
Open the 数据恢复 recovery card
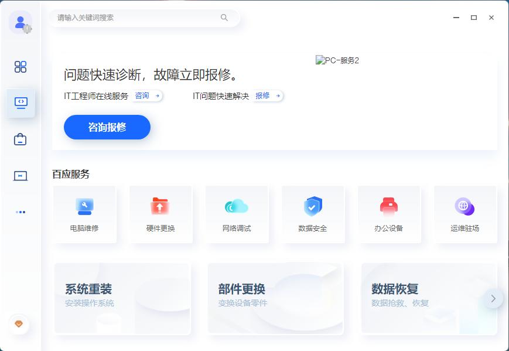(428, 298)
